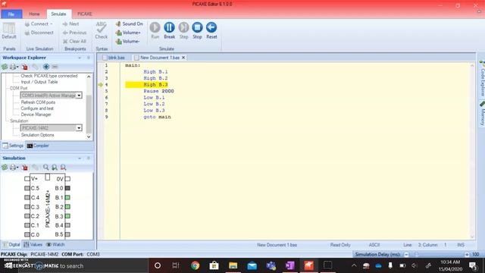Click the blue expand-all icon in Workspace Explorer
Viewport: 485px width, 273px height.
(46, 67)
